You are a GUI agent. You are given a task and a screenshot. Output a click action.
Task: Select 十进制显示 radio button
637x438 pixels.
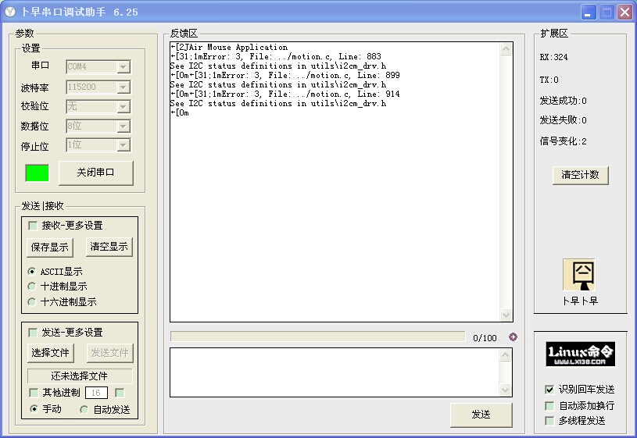click(x=32, y=287)
